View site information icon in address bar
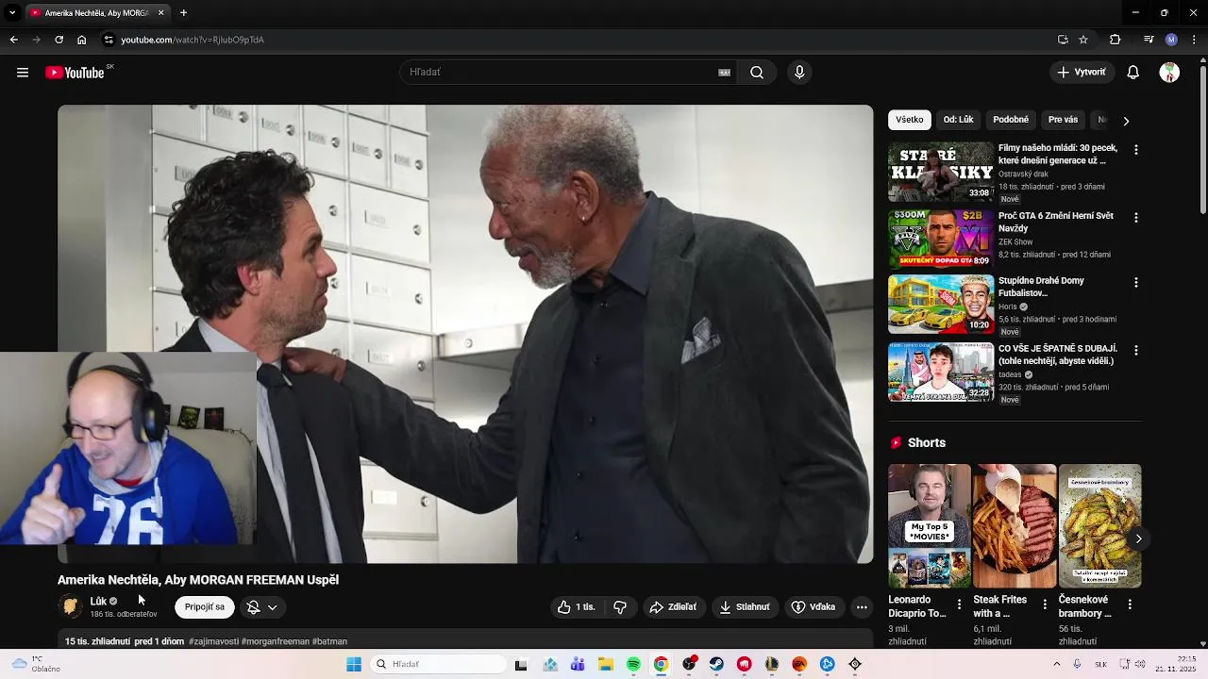The height and width of the screenshot is (679, 1208). (x=109, y=40)
